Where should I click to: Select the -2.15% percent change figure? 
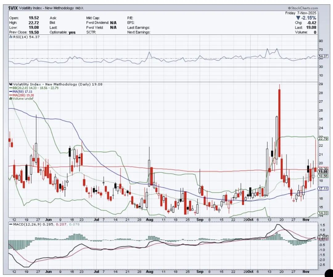[x=308, y=18]
